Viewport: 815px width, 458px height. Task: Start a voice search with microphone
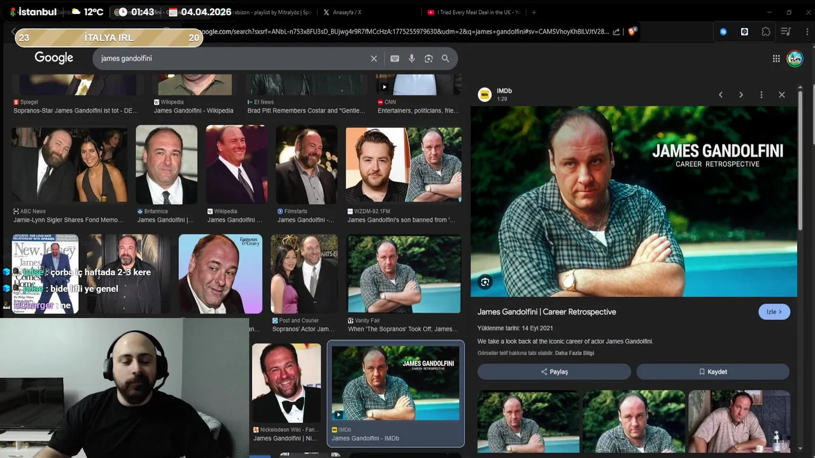click(x=412, y=59)
